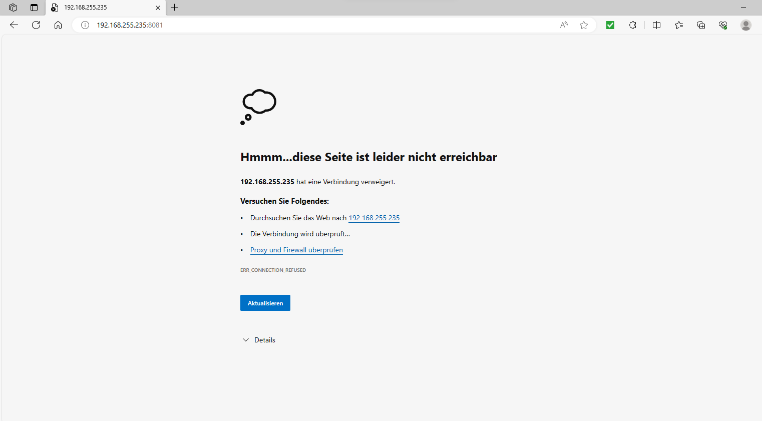Click the 'hat eine Verbindung verweigert' message
This screenshot has height=421, width=762.
(x=345, y=182)
